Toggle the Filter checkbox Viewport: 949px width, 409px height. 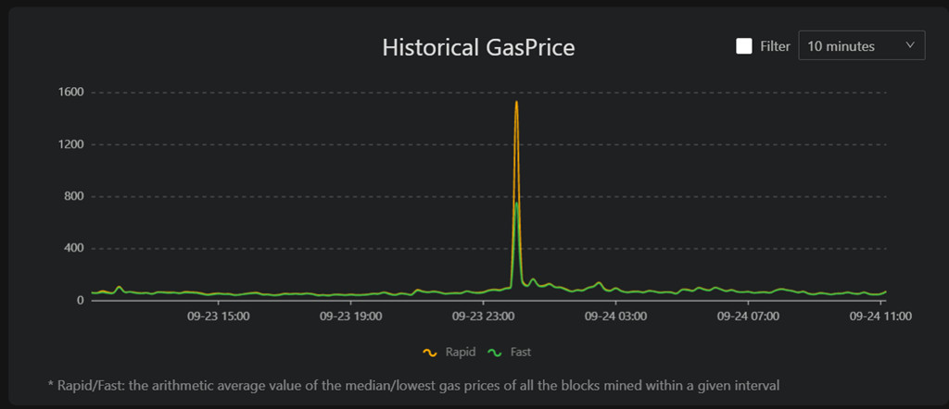pos(744,46)
